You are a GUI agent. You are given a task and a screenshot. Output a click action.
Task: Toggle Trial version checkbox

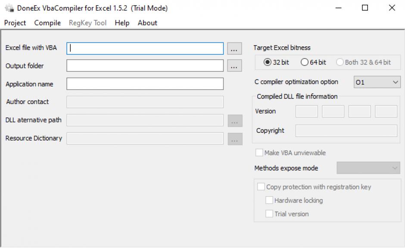tap(269, 214)
